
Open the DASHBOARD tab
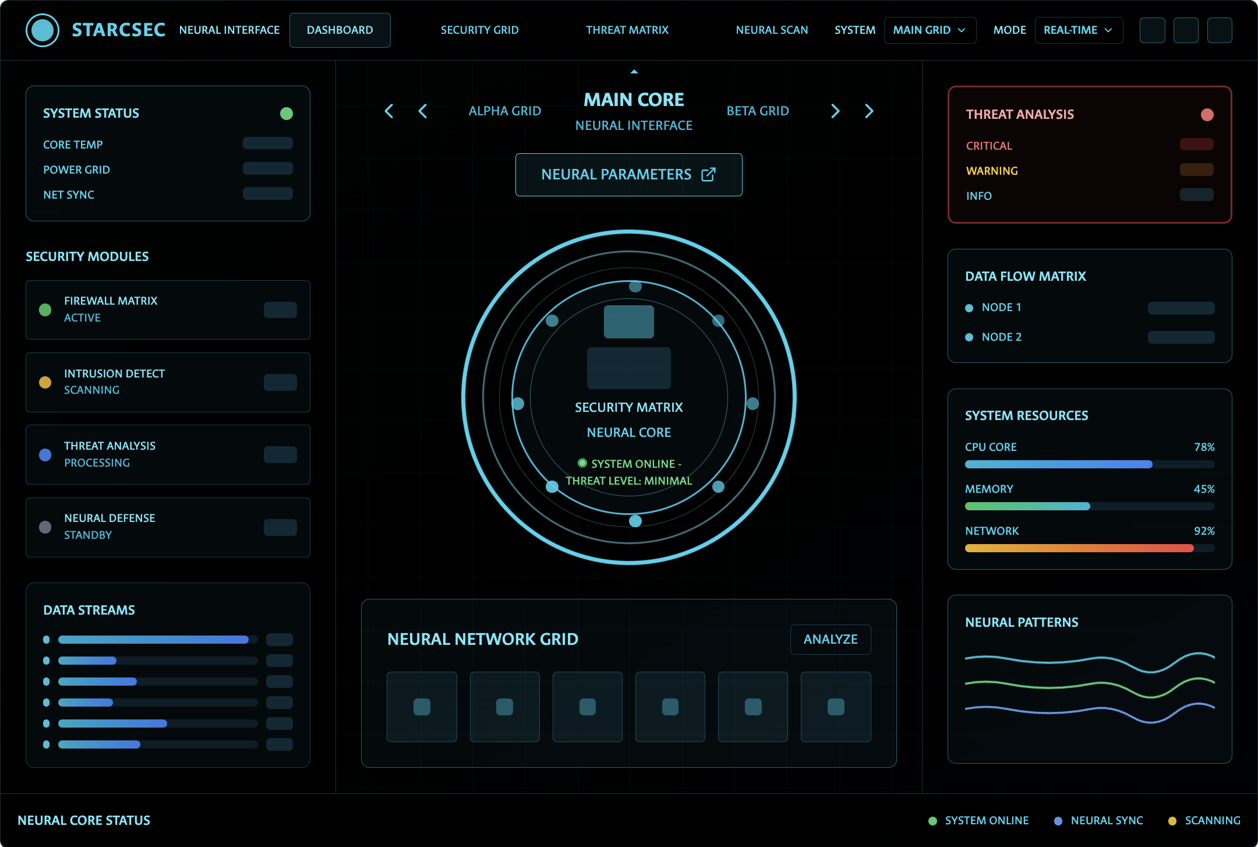coord(340,30)
